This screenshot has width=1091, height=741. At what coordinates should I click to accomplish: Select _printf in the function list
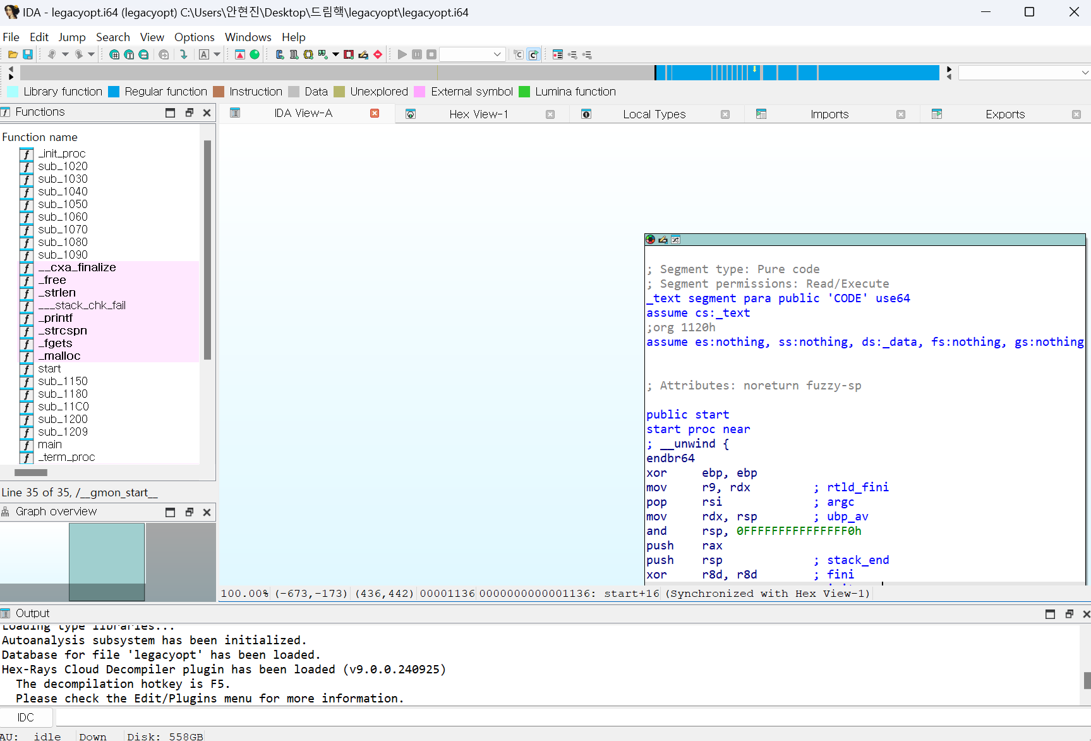point(55,318)
